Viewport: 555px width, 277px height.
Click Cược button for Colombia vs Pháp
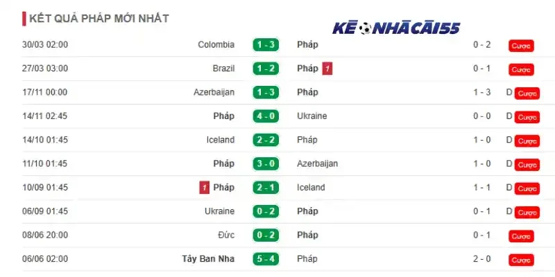pos(521,46)
